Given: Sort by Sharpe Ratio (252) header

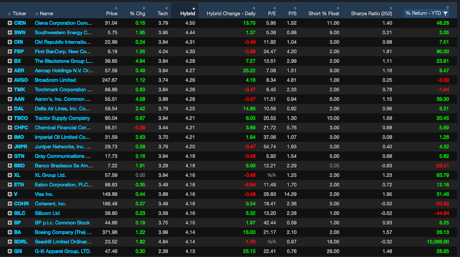Looking at the screenshot, I should click(x=372, y=13).
